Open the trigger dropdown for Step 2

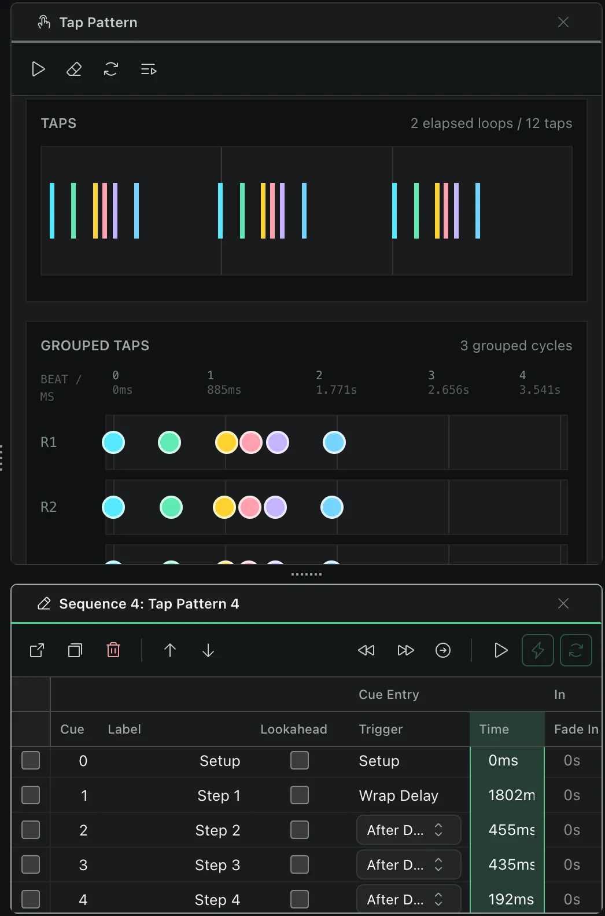pyautogui.click(x=409, y=830)
